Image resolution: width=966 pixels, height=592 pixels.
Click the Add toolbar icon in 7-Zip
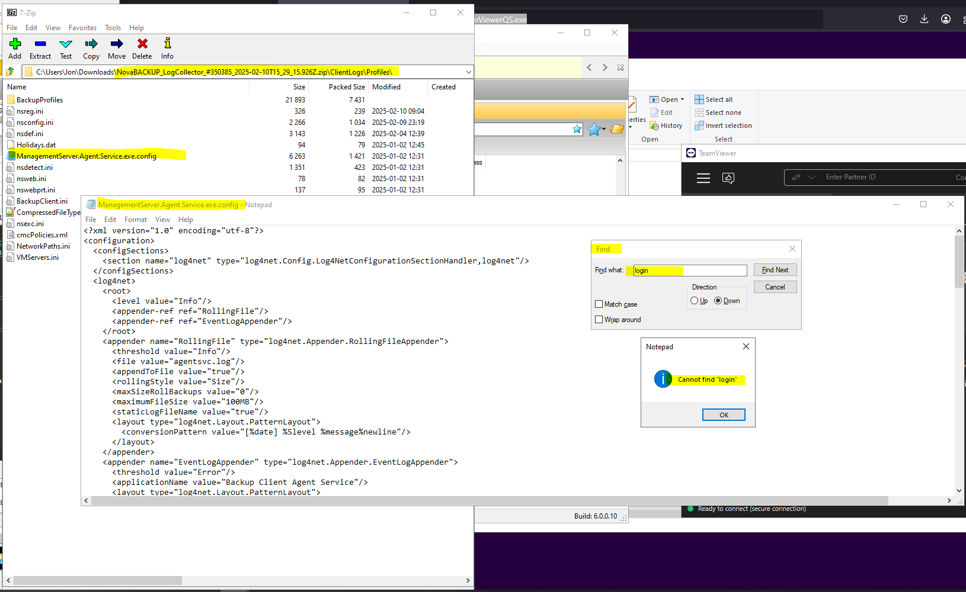15,48
